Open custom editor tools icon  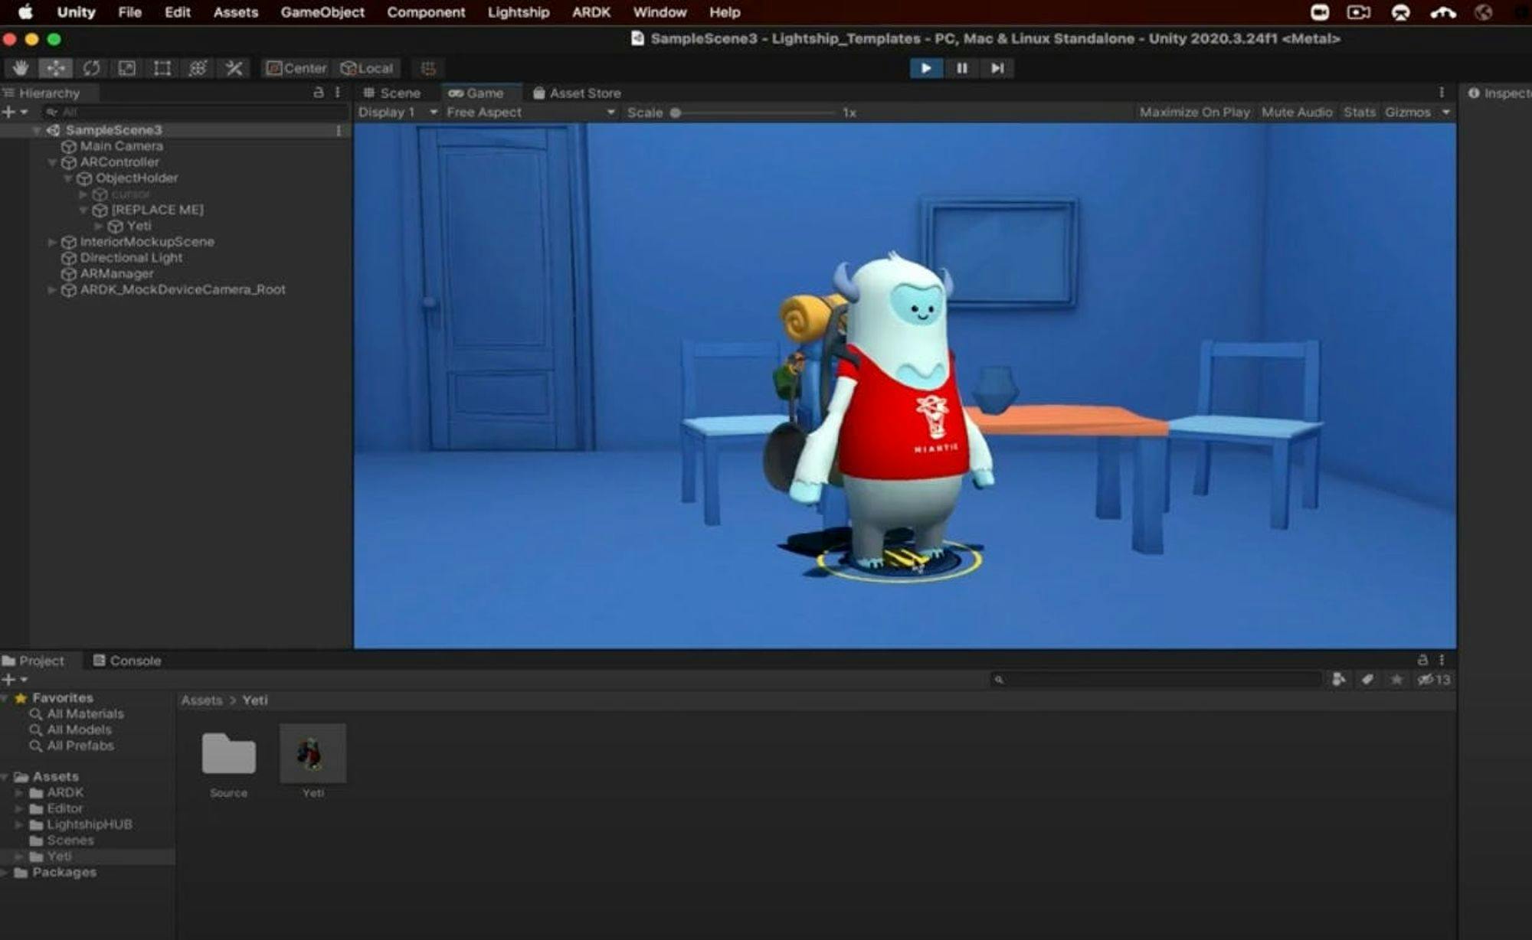click(234, 68)
